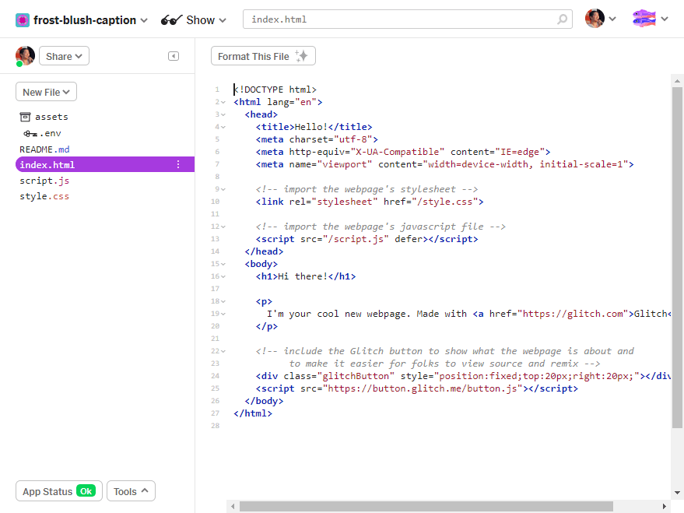This screenshot has width=684, height=513.
Task: Expand the Glitch fish menu chevron
Action: tap(665, 19)
